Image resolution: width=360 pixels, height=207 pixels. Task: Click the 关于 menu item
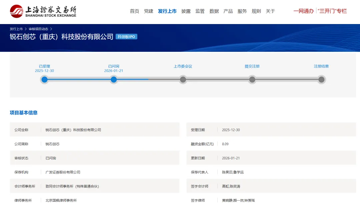270,11
